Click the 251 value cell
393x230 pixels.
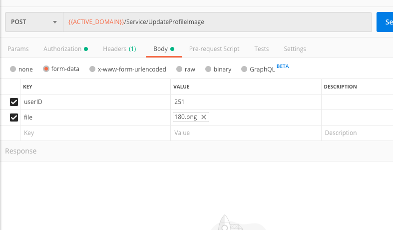(246, 102)
